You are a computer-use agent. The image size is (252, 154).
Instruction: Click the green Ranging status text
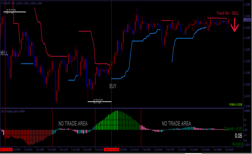click(x=237, y=144)
